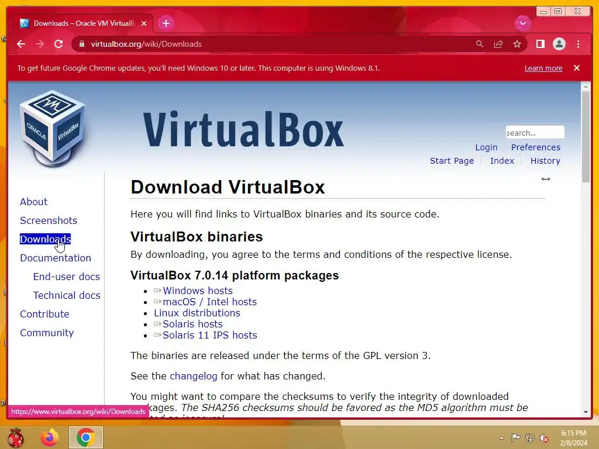The height and width of the screenshot is (449, 599).
Task: Close the Downloads – Oracle VM VirtualBox tab
Action: [x=144, y=23]
